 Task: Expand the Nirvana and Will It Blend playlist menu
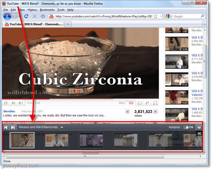(x=41, y=127)
